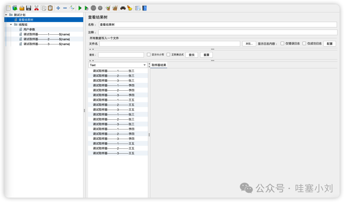Image resolution: width=344 pixels, height=202 pixels.
Task: Reset search with yellow broom icon
Action: pyautogui.click(x=130, y=8)
